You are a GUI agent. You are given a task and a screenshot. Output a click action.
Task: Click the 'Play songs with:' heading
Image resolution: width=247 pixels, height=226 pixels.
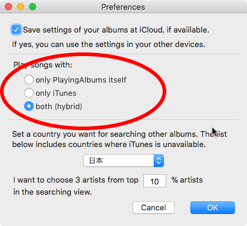pos(43,65)
